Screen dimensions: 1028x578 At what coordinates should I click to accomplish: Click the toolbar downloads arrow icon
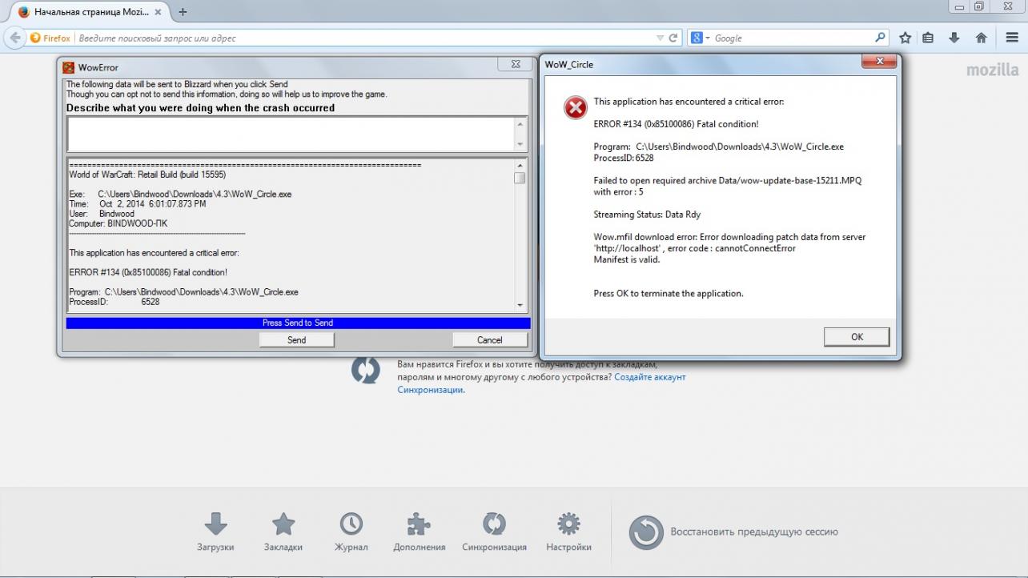(954, 38)
